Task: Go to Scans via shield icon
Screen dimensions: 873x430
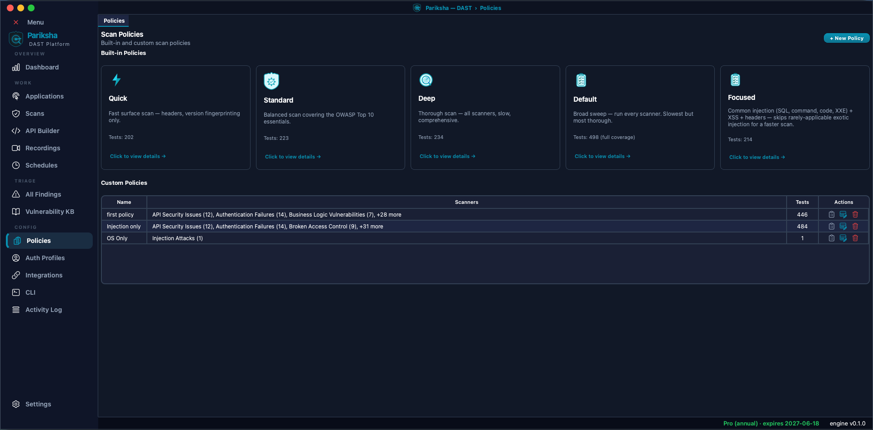Action: point(16,114)
